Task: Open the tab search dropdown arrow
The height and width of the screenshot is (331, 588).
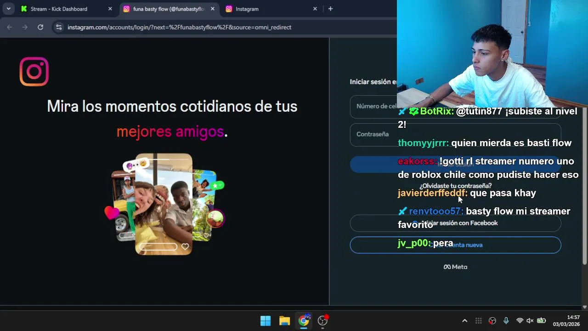Action: 8,9
